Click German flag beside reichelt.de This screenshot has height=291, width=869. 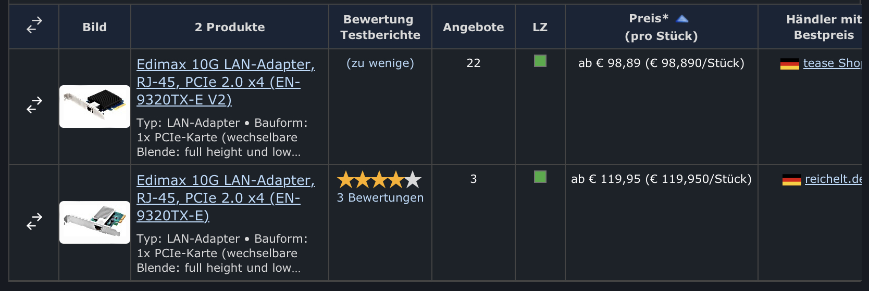(791, 180)
